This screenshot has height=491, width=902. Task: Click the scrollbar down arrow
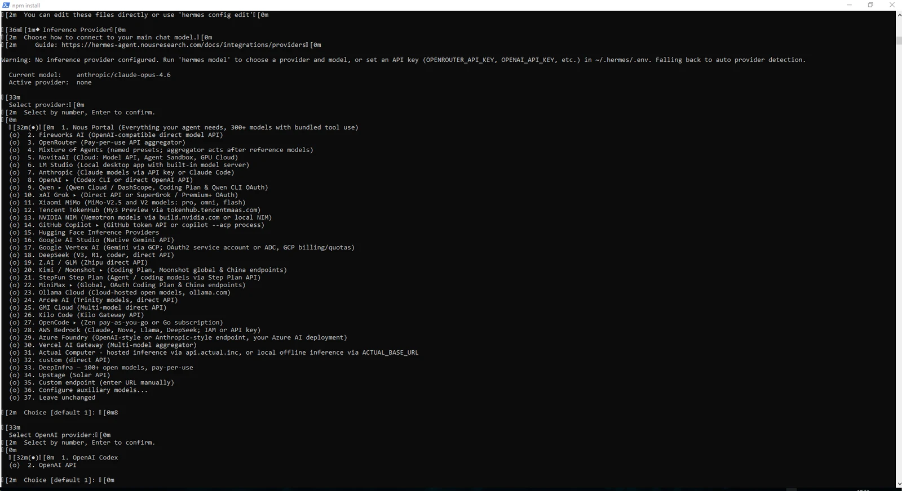coord(899,484)
